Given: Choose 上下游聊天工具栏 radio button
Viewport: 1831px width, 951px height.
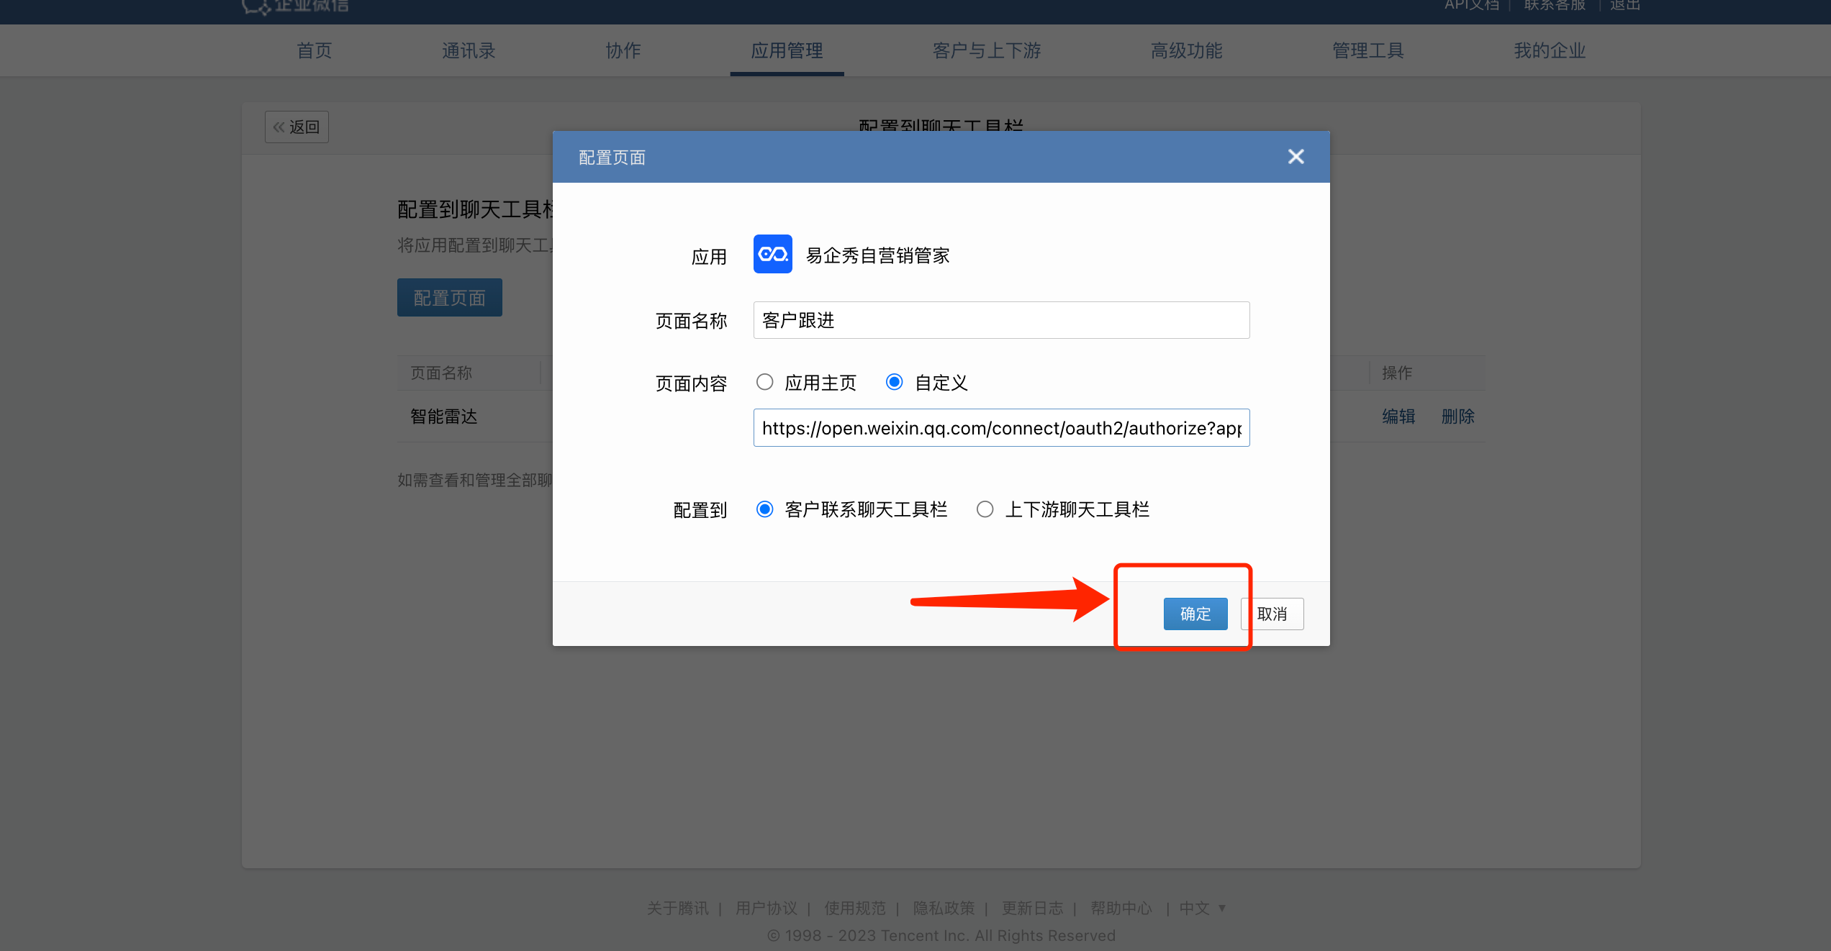Looking at the screenshot, I should coord(985,509).
